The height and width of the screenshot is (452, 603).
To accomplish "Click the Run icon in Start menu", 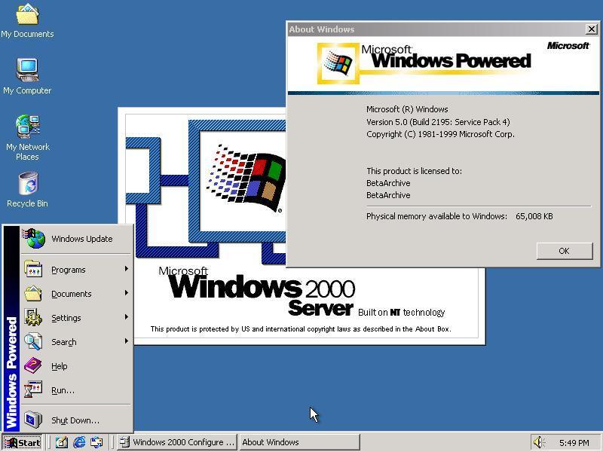I will 33,389.
